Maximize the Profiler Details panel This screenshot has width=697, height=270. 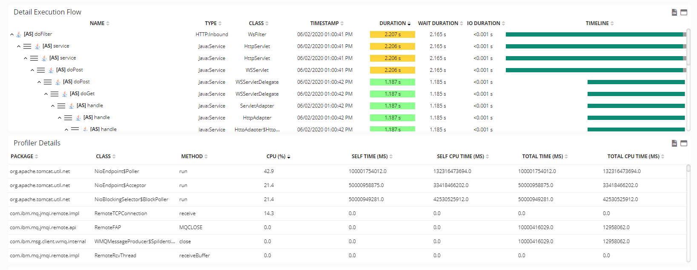click(x=684, y=143)
